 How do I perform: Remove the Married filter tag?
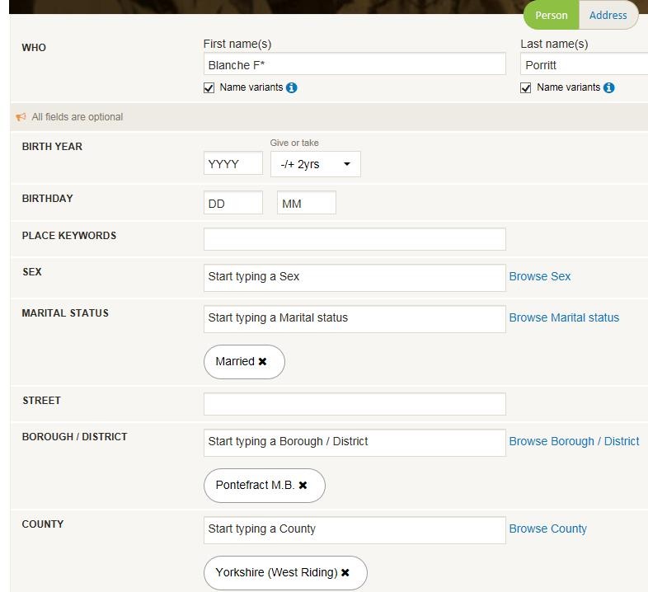[262, 361]
